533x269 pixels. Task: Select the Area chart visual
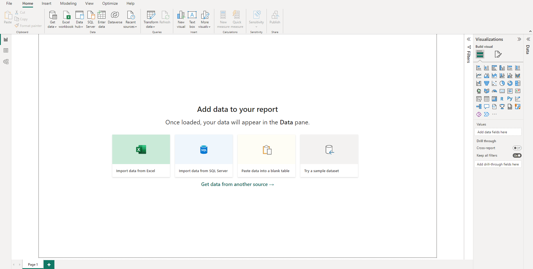point(487,76)
